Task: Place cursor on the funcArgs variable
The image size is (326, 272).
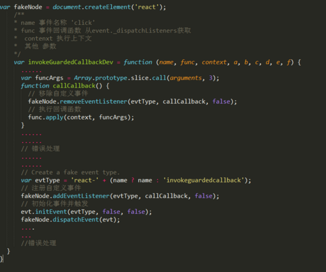Action: (x=49, y=78)
